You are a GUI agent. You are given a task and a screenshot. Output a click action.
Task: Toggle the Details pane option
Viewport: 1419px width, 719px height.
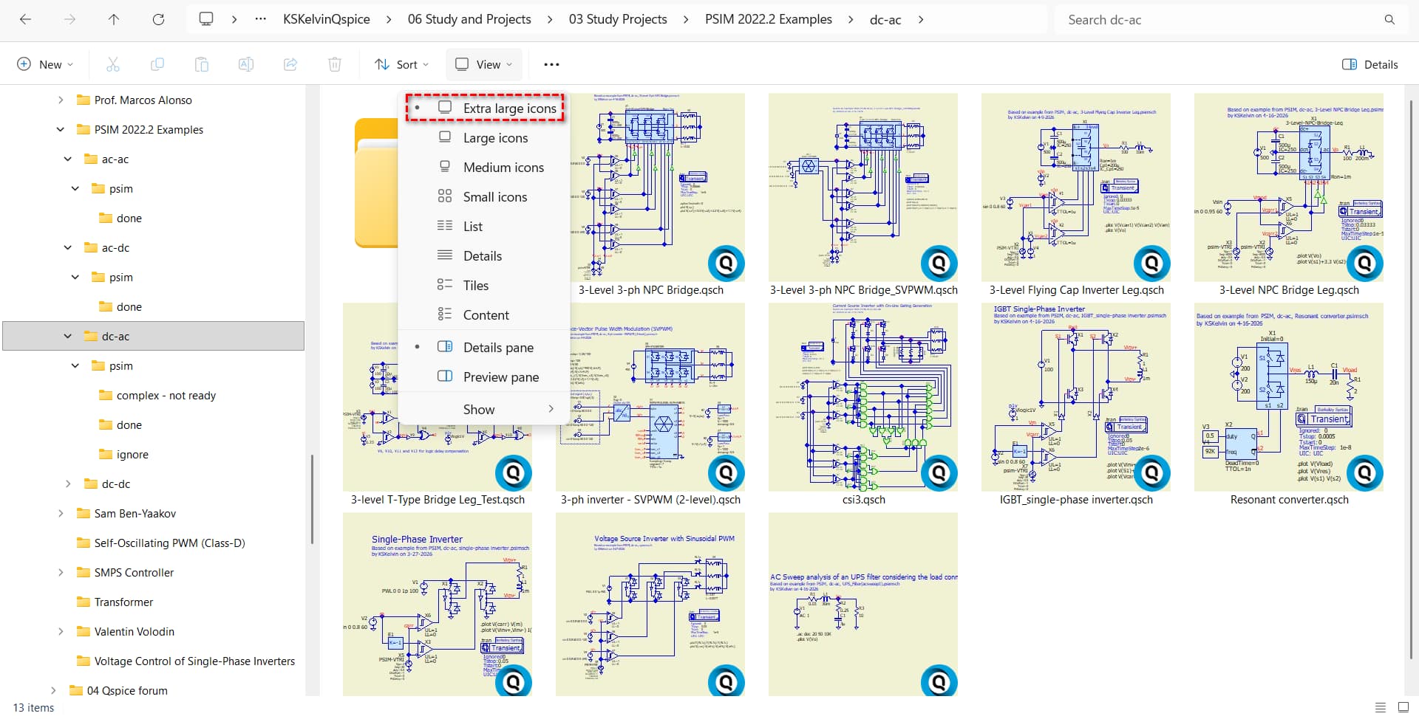[x=497, y=348]
